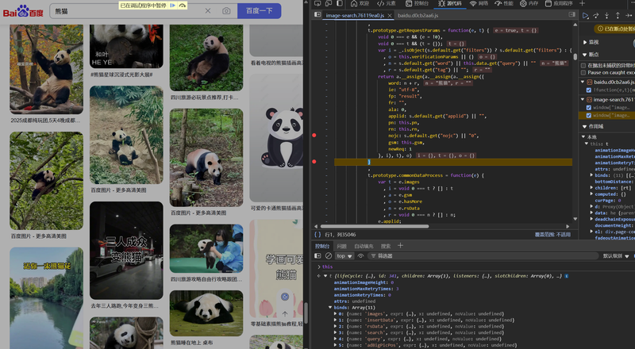Open the baidu.d0cb2aa6.js file tab
The height and width of the screenshot is (349, 635).
[x=419, y=15]
